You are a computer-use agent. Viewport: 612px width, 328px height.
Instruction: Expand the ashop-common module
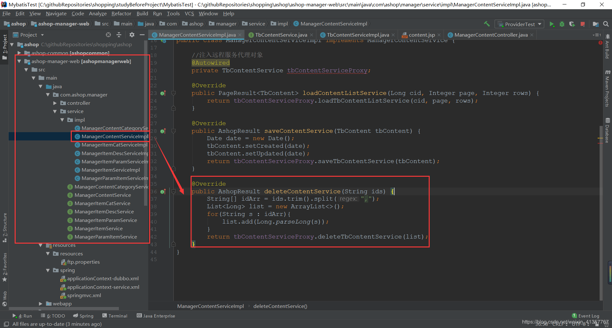click(x=19, y=53)
